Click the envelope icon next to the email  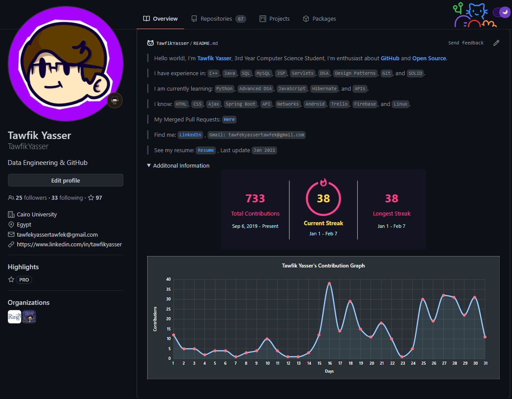[x=11, y=234]
